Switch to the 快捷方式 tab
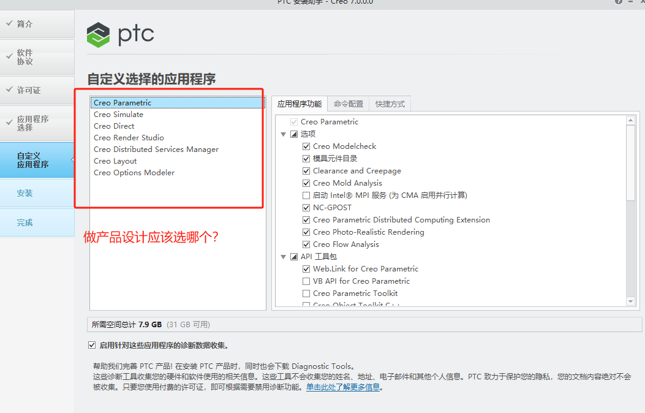The width and height of the screenshot is (645, 413). tap(390, 104)
